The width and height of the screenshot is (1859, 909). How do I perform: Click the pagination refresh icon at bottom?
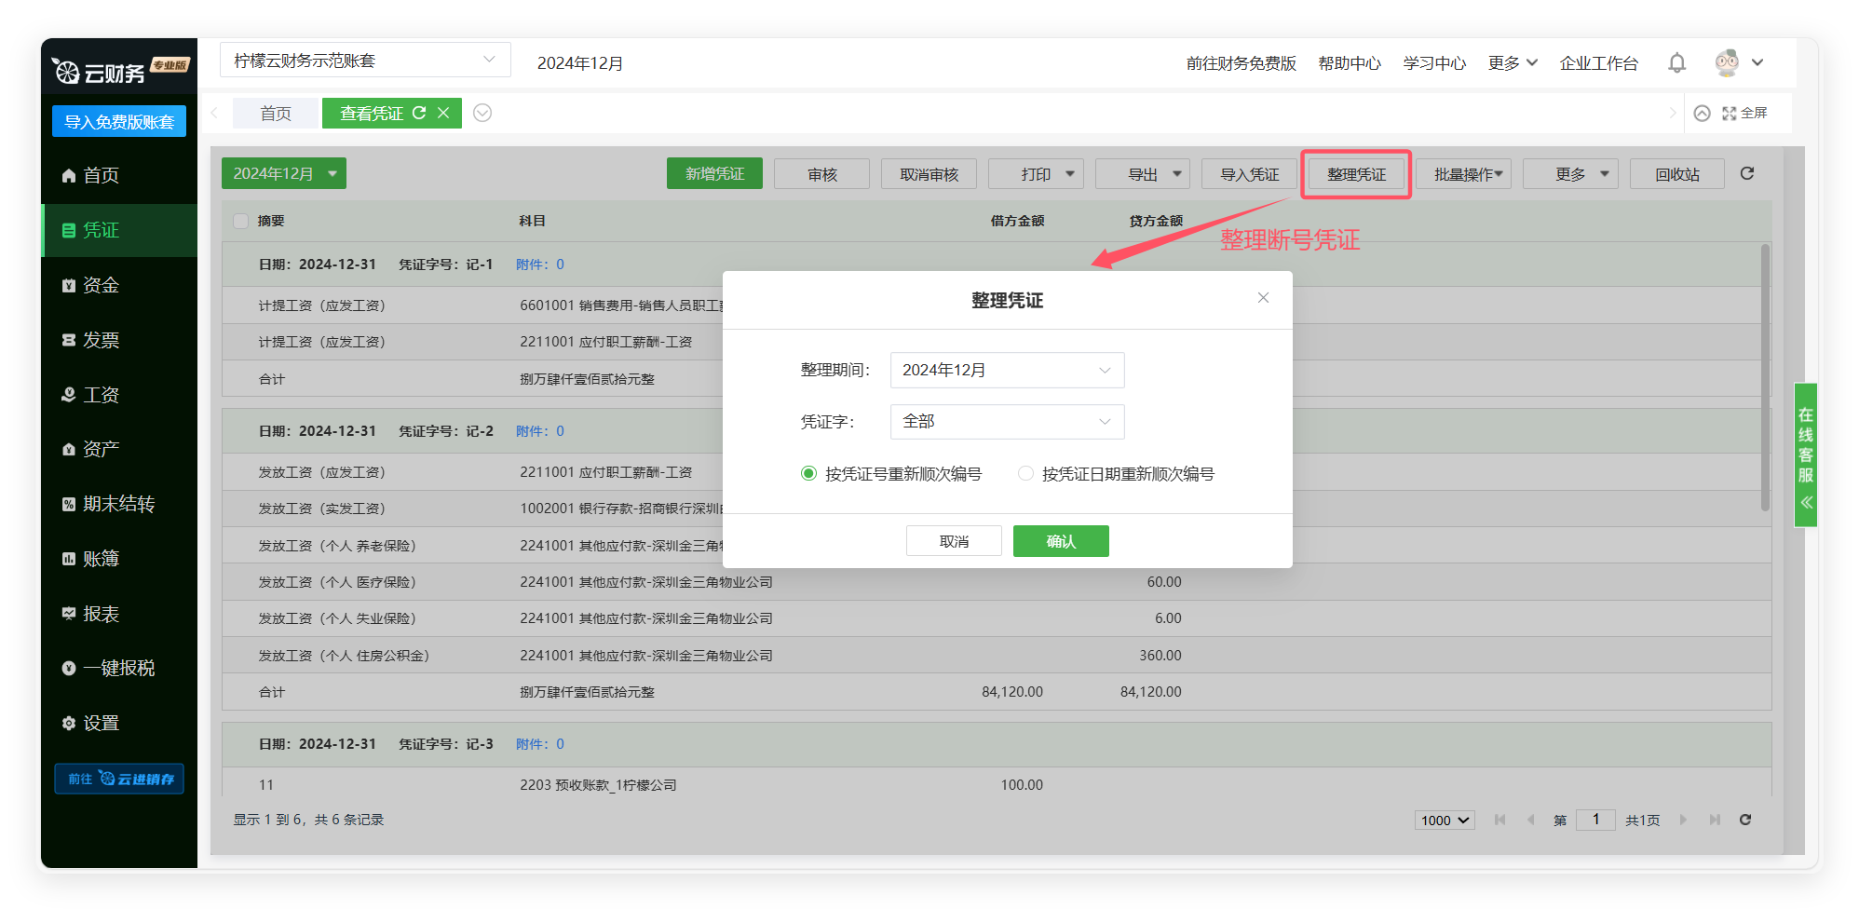1745,820
